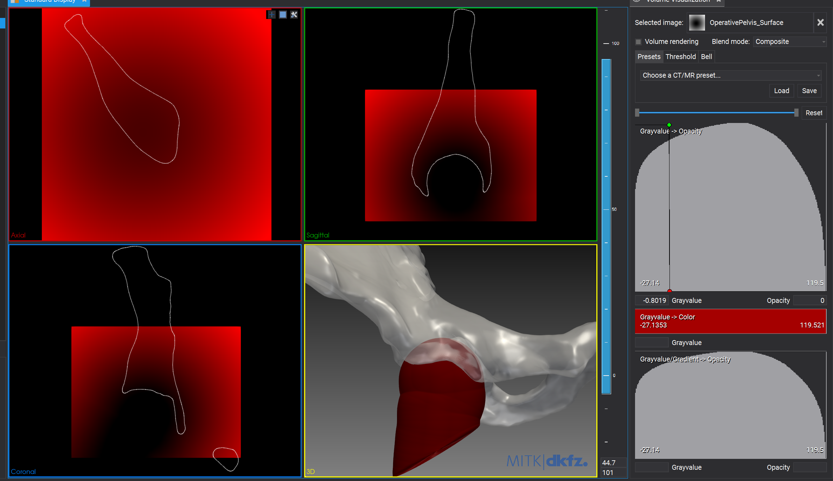Viewport: 833px width, 481px height.
Task: Click green point on opacity transfer function
Action: click(669, 125)
